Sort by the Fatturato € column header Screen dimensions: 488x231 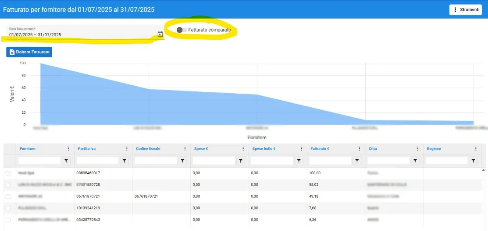[x=320, y=149]
